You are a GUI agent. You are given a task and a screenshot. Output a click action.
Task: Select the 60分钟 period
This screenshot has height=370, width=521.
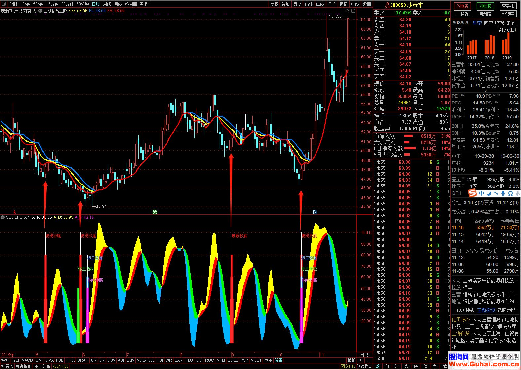(x=83, y=4)
